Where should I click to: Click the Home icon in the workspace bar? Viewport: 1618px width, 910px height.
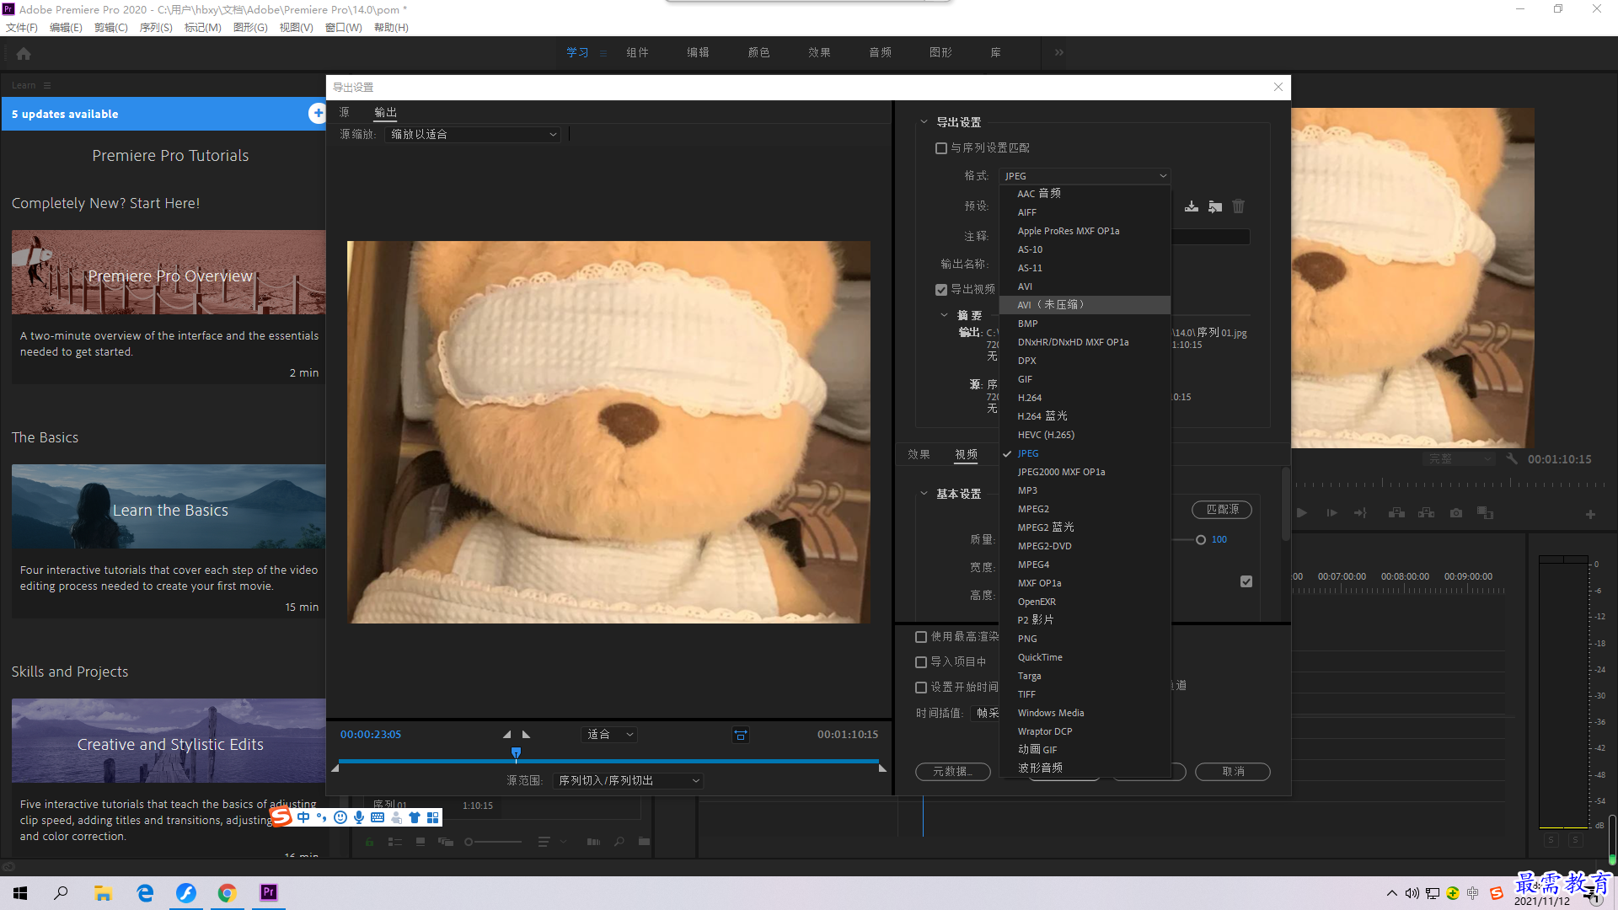click(24, 53)
